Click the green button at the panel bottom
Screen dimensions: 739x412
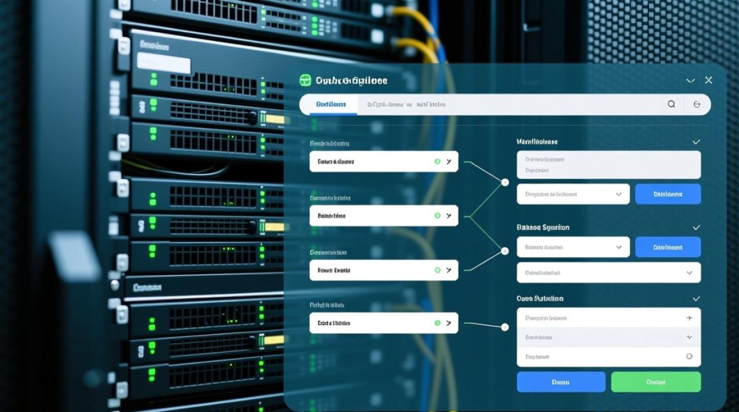pyautogui.click(x=656, y=382)
